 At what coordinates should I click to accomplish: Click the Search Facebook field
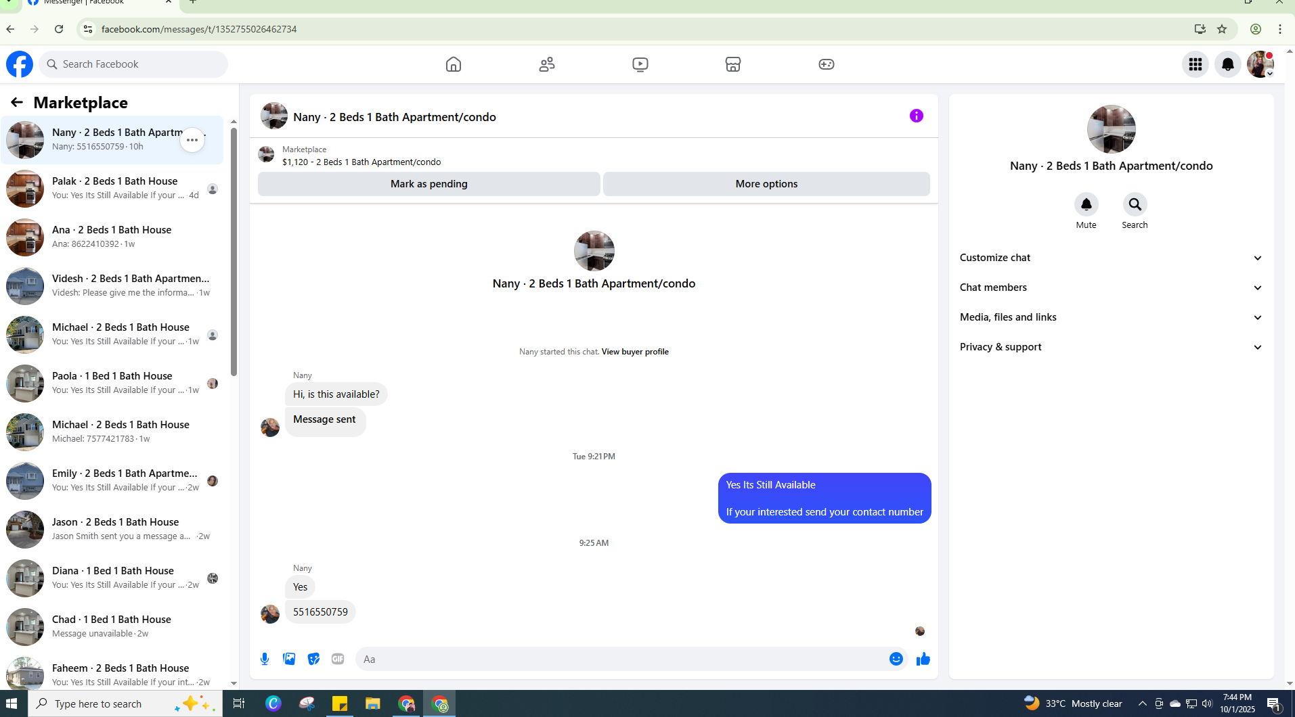[x=133, y=64]
